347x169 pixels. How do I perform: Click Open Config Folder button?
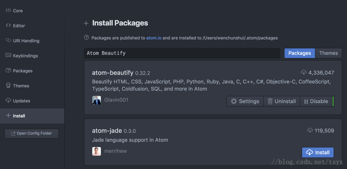point(32,134)
